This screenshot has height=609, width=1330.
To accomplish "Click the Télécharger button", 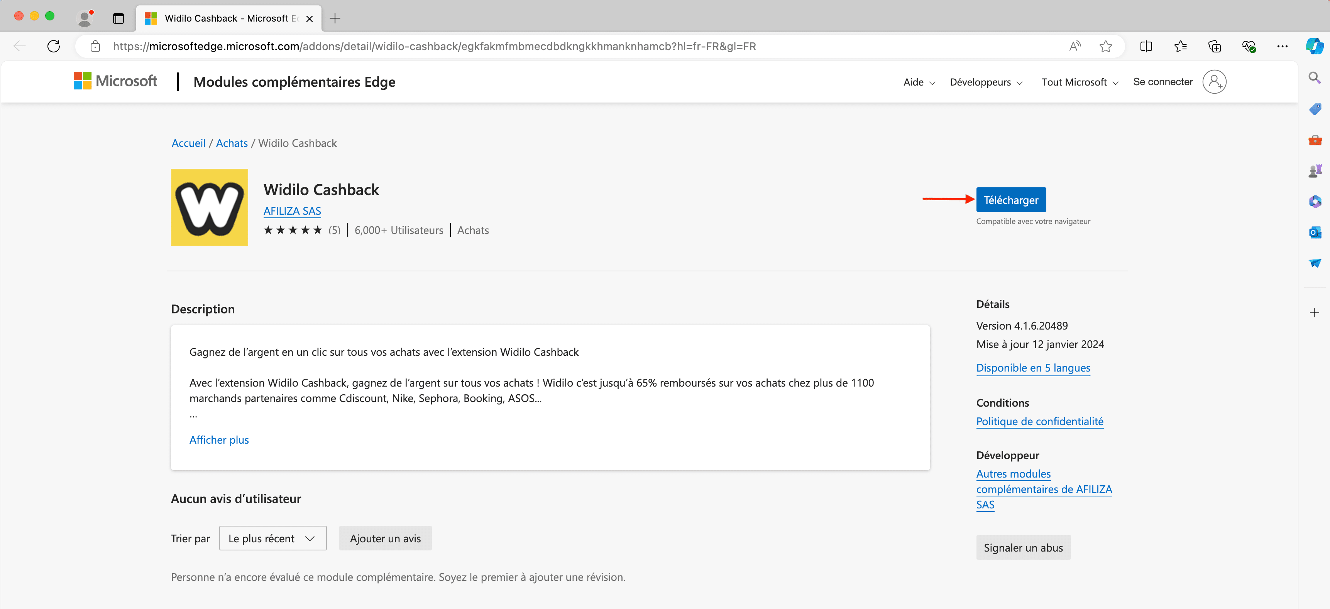I will pos(1010,200).
